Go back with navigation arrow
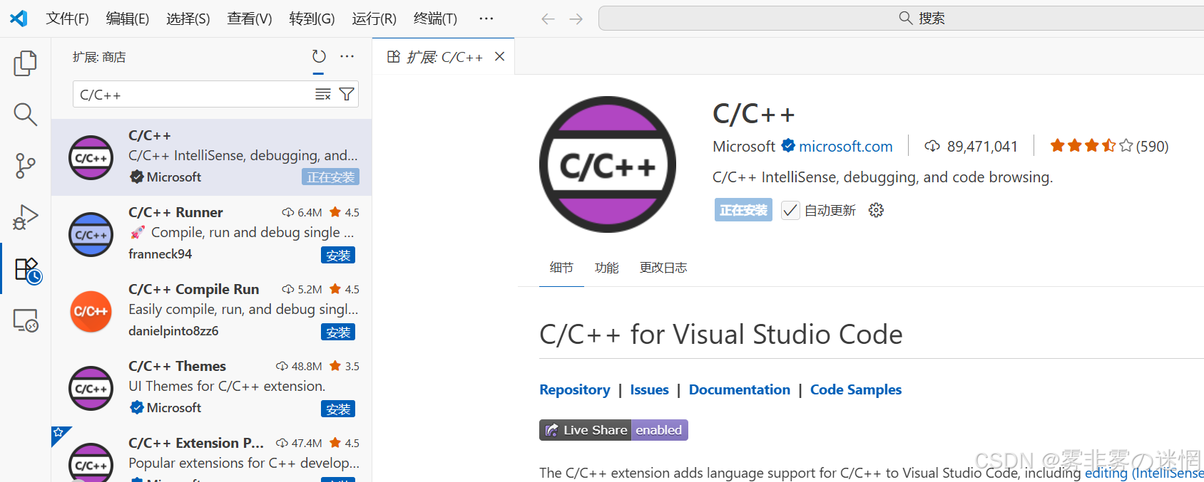 (x=548, y=19)
